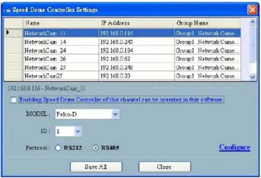Click the Group Name column header
Screen dimensions: 261x178
click(x=207, y=23)
